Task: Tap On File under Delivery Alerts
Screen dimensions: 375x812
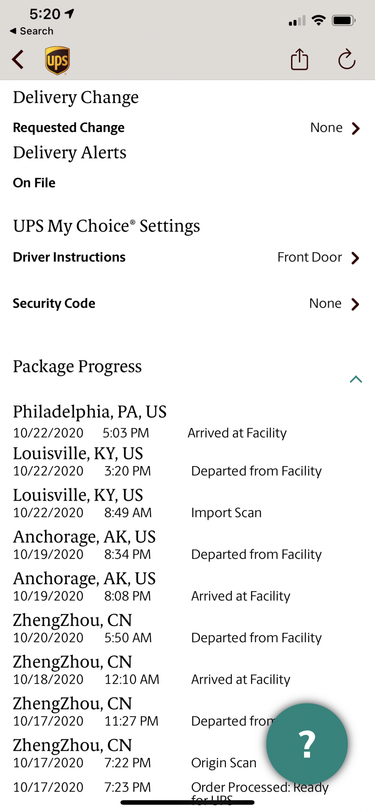Action: click(x=34, y=183)
